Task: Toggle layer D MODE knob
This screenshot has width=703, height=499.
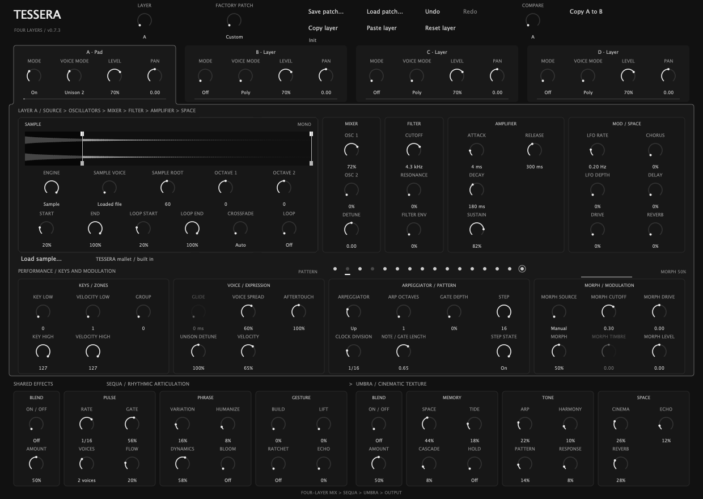Action: coord(548,75)
